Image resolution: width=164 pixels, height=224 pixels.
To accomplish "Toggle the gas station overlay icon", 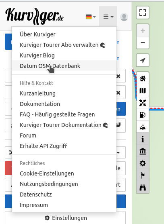I will tap(143, 114).
